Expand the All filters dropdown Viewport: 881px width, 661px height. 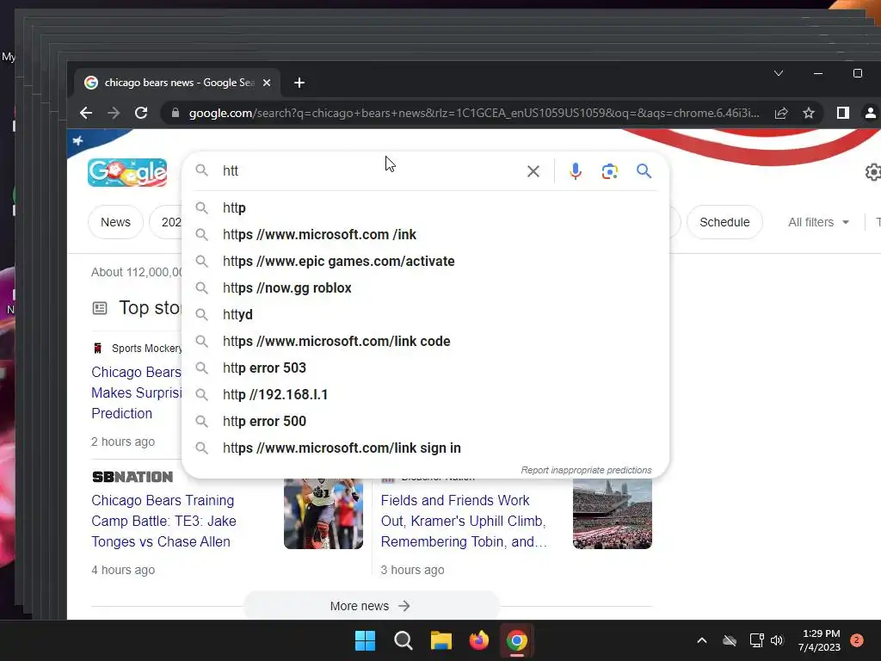coord(819,222)
